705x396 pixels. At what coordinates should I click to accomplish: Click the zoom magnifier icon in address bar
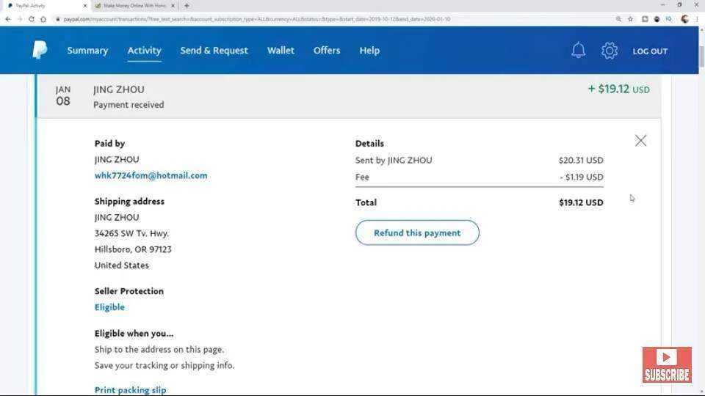(618, 19)
